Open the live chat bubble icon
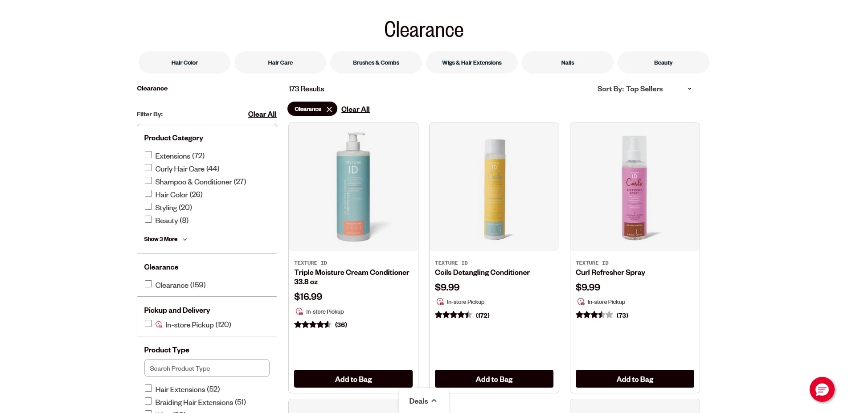848x413 pixels. pyautogui.click(x=821, y=389)
